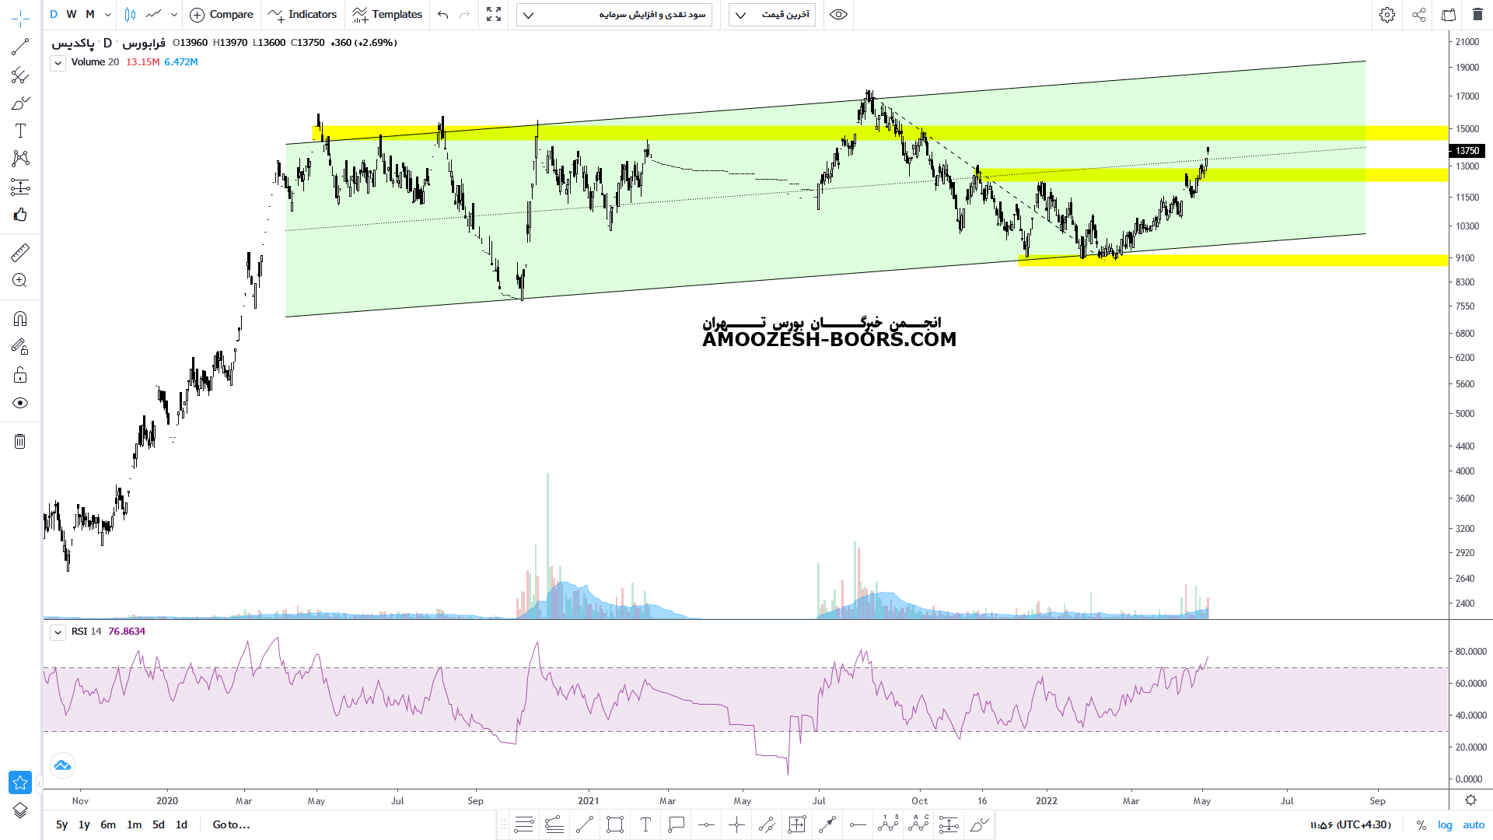Click the trash icon in left sidebar
This screenshot has width=1493, height=840.
coord(20,442)
